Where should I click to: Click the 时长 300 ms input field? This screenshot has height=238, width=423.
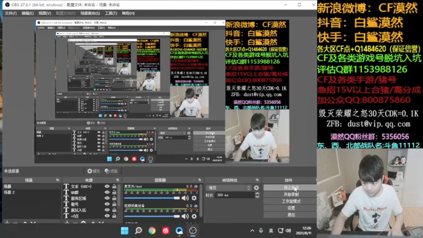(235, 195)
